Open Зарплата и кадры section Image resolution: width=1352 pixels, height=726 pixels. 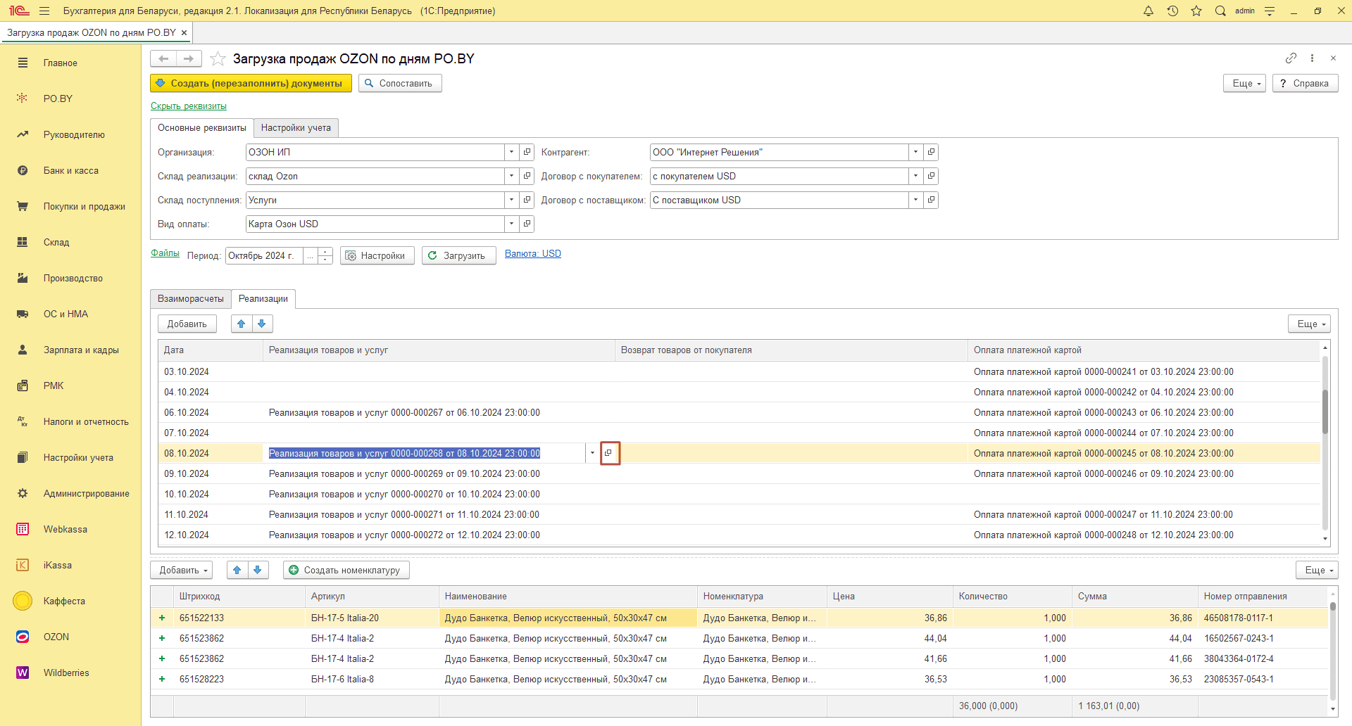(81, 350)
